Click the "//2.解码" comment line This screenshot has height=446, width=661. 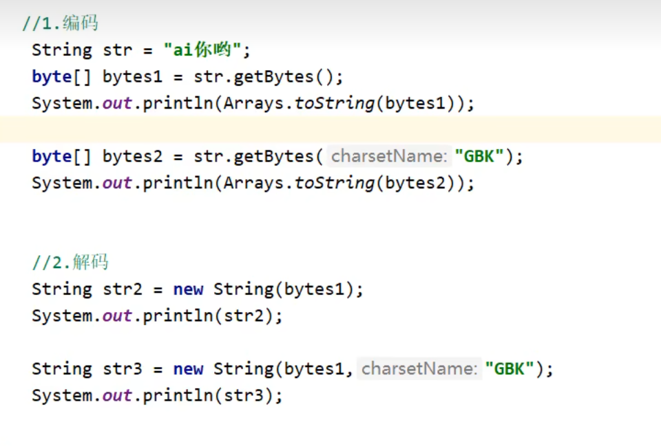click(x=70, y=263)
